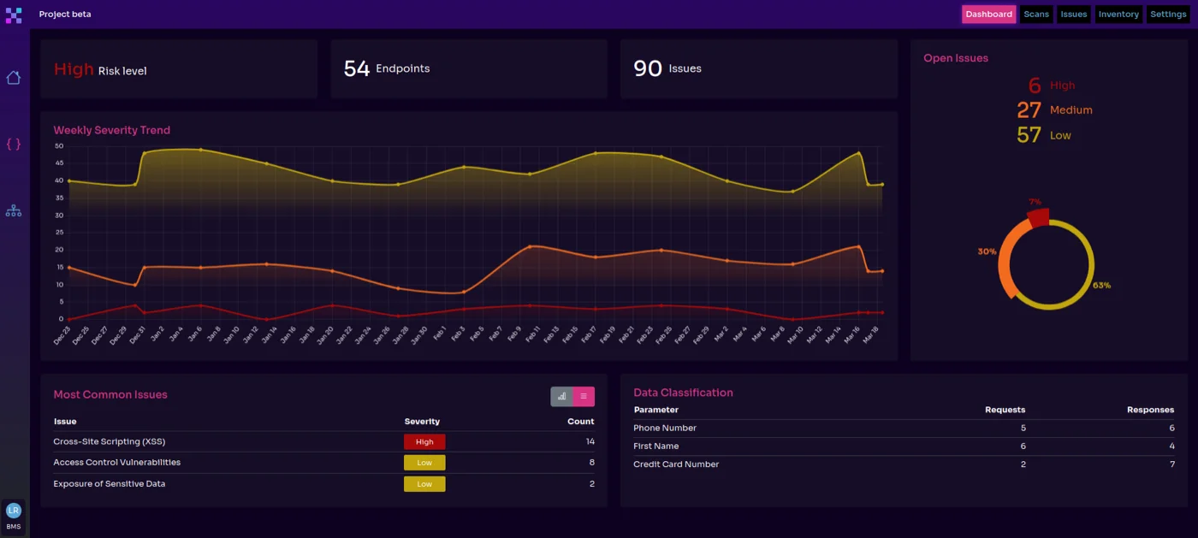Click the 57 Low open issues count
Screen dimensions: 1198x538
click(x=1029, y=135)
